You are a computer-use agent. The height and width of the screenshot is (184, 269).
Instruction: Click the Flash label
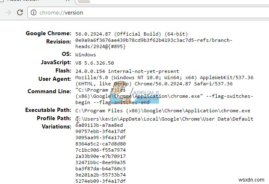tap(63, 70)
